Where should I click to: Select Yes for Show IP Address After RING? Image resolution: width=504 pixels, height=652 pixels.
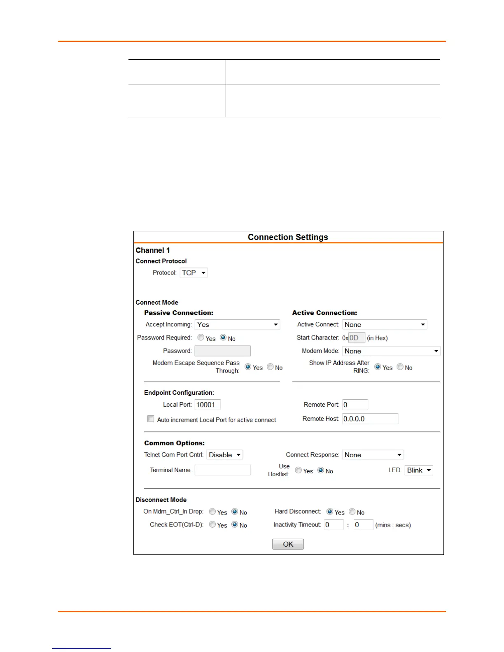pyautogui.click(x=378, y=367)
